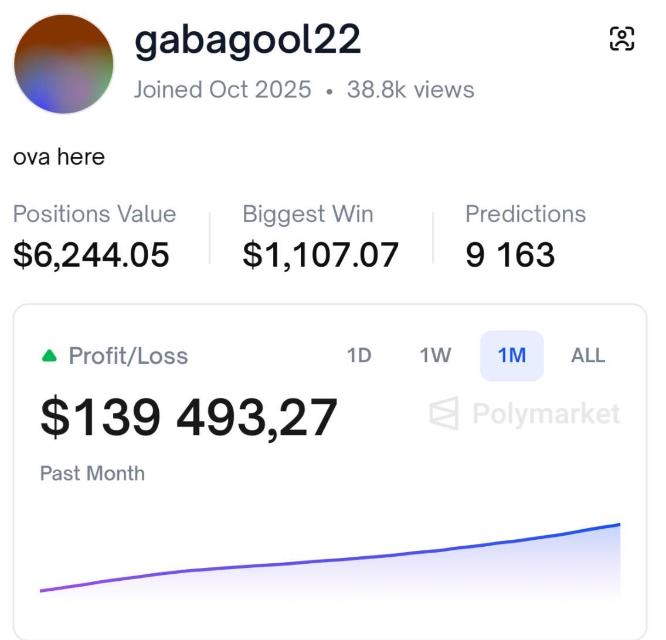The width and height of the screenshot is (666, 640).
Task: Click the green profit up-arrow triangle
Action: coord(49,356)
